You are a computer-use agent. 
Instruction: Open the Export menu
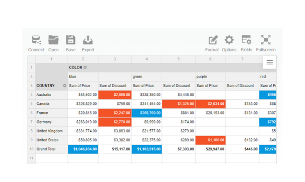(x=88, y=44)
